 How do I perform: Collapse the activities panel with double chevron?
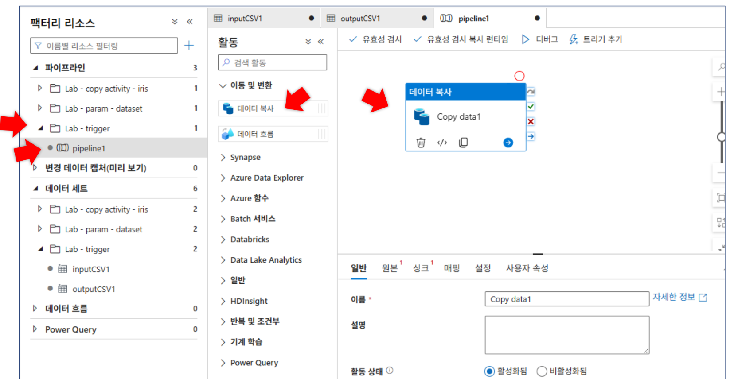coord(321,42)
